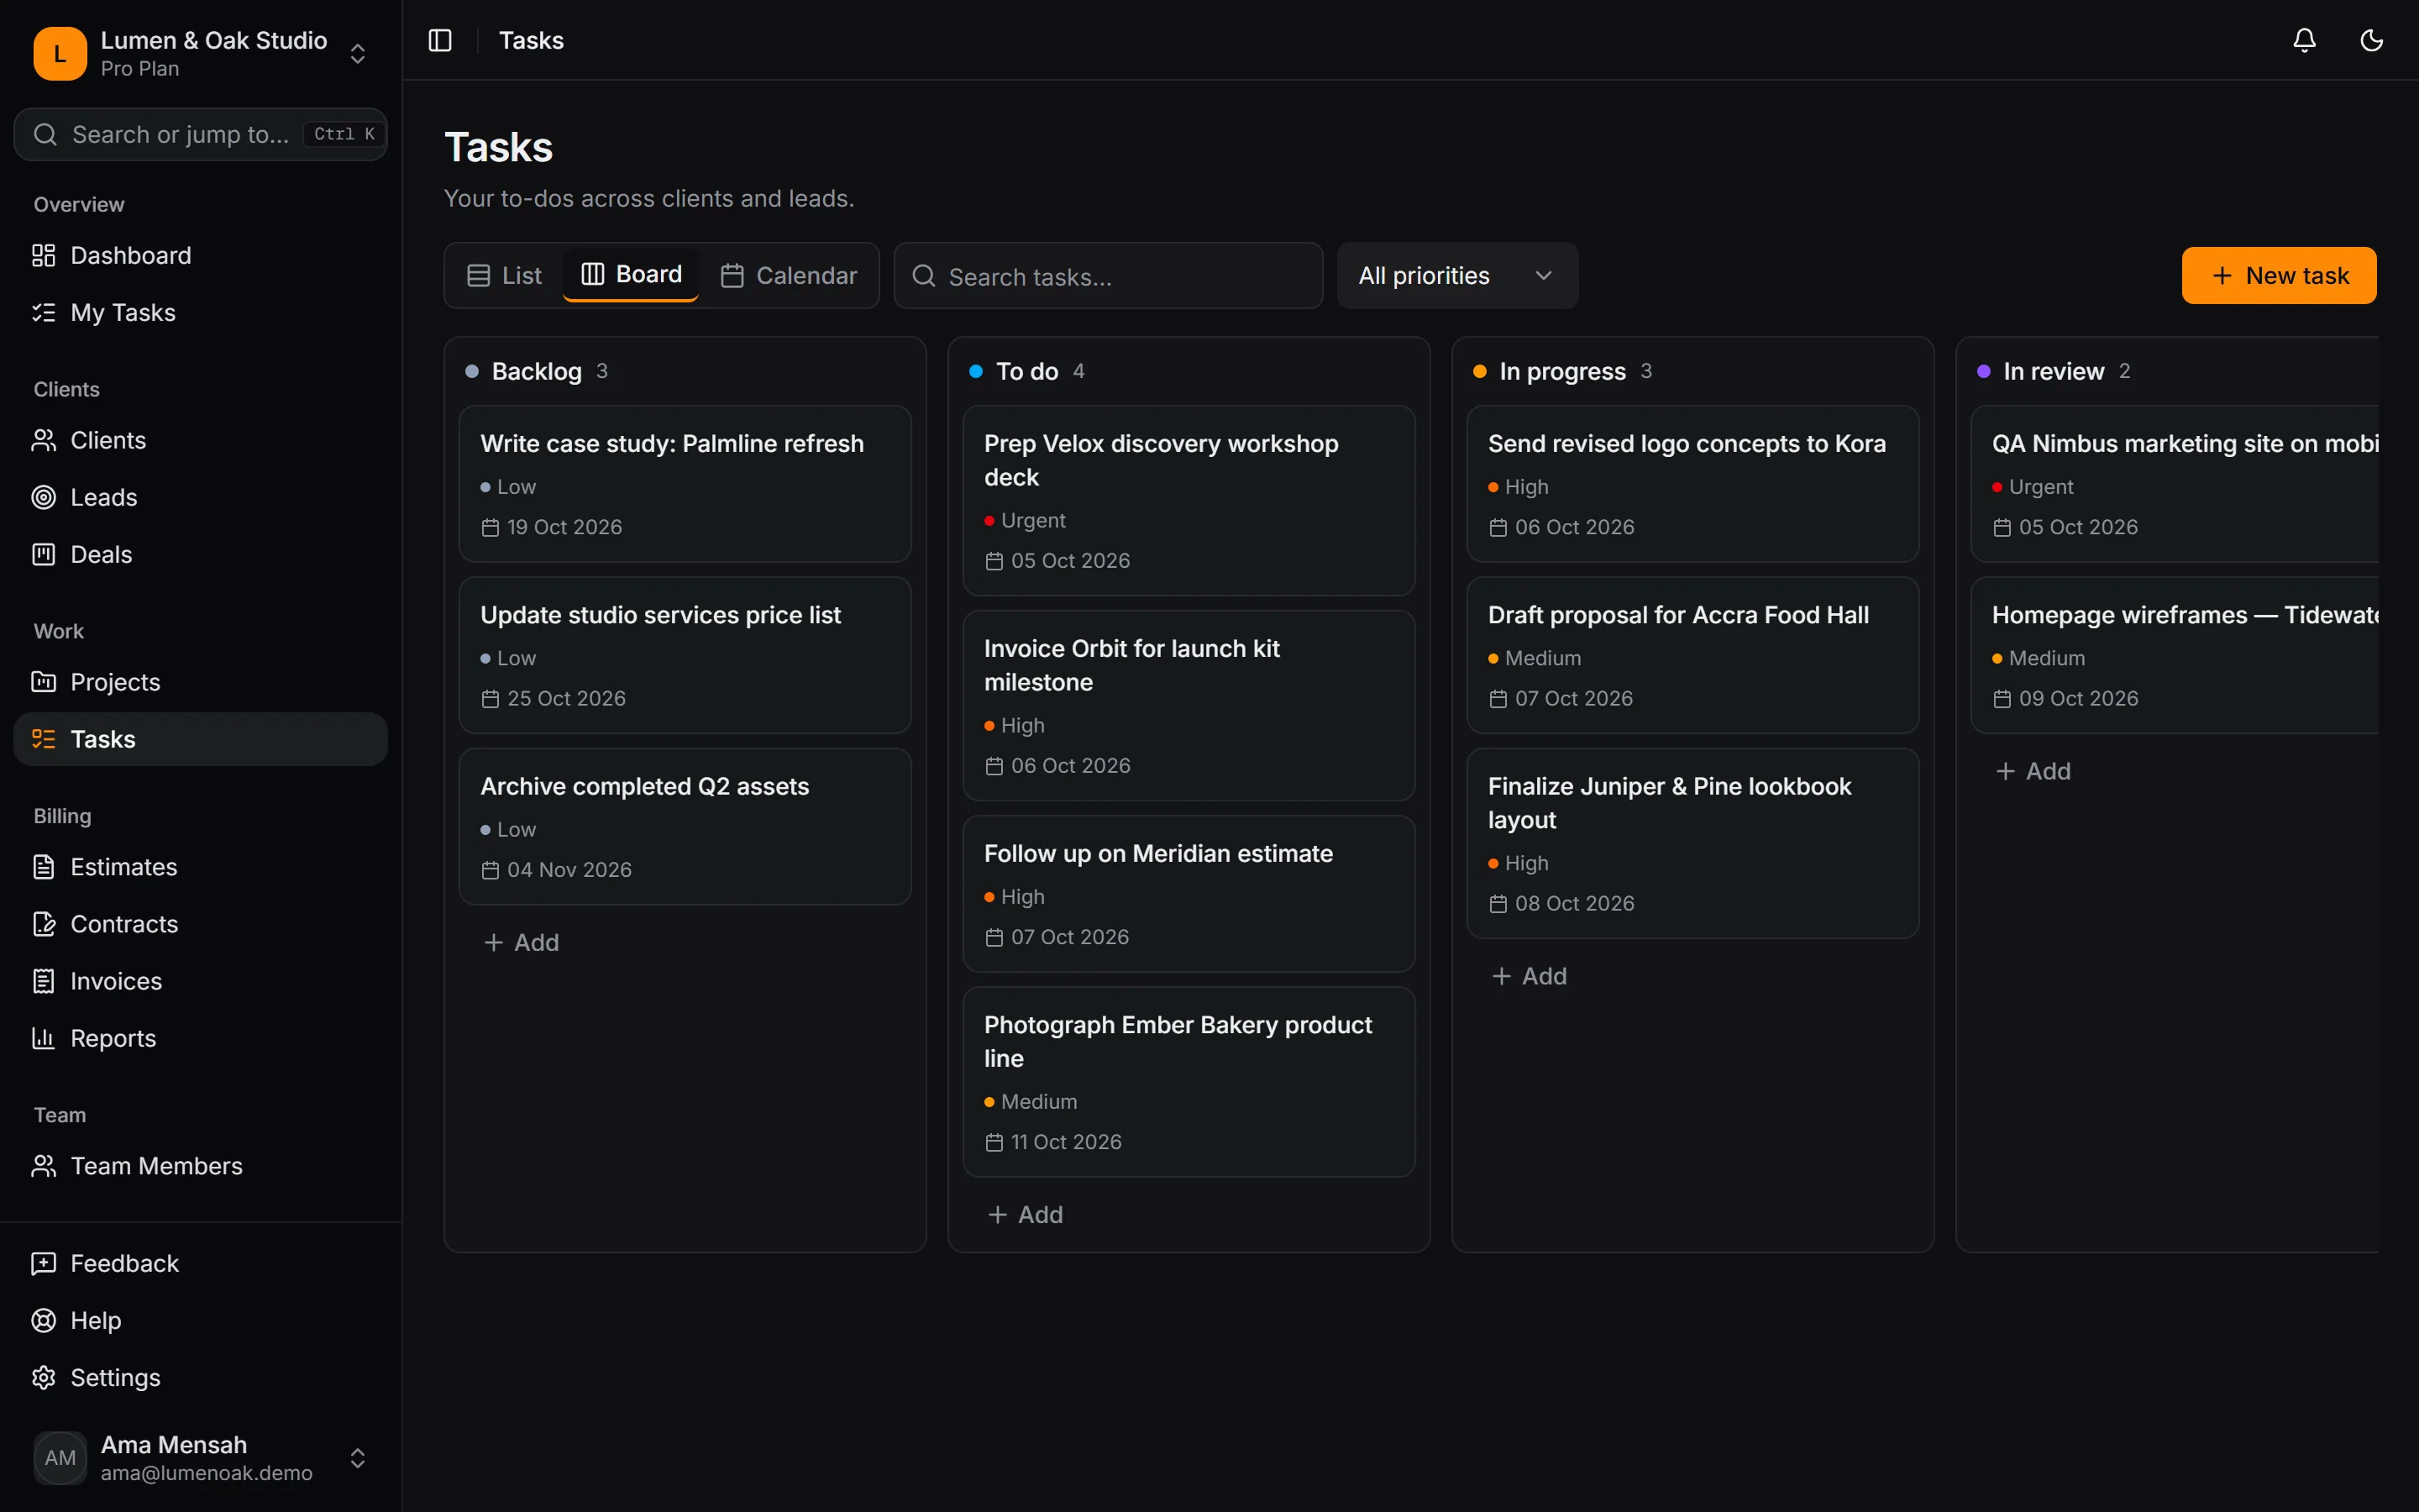Switch to the Board view tab
This screenshot has width=2419, height=1512.
pyautogui.click(x=631, y=275)
